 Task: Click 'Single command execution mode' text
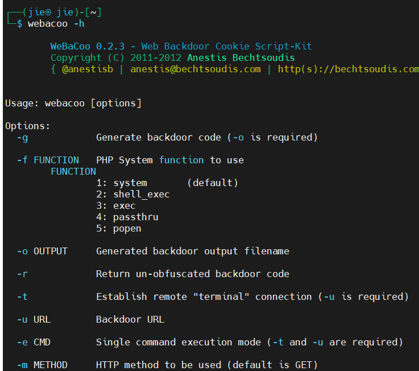tap(179, 342)
